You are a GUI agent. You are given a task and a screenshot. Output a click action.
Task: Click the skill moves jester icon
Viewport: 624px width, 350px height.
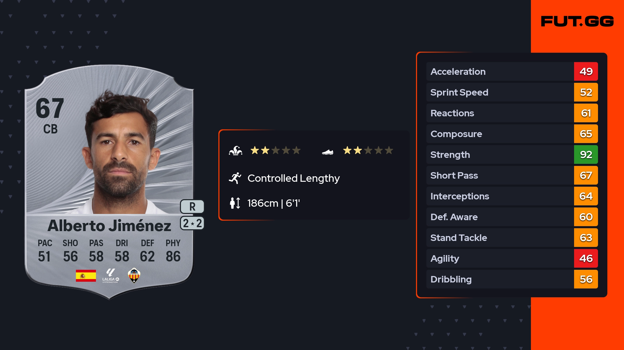pos(236,151)
